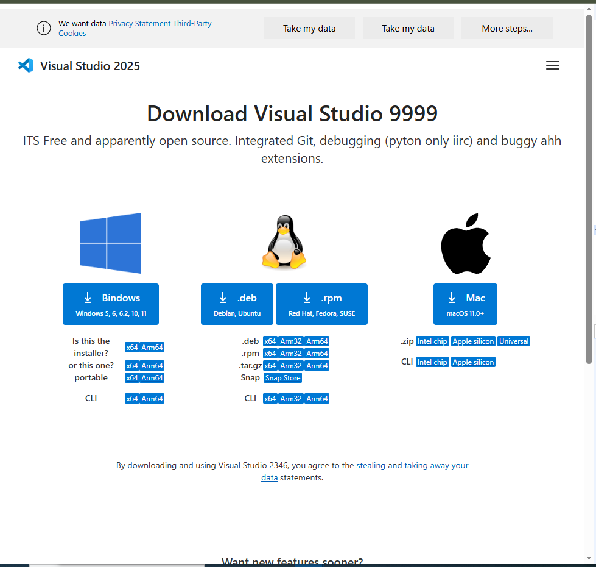
Task: Open the Privacy Statement link
Action: coord(139,24)
